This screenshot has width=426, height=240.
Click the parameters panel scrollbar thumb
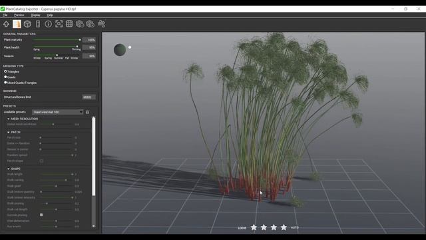(94, 157)
